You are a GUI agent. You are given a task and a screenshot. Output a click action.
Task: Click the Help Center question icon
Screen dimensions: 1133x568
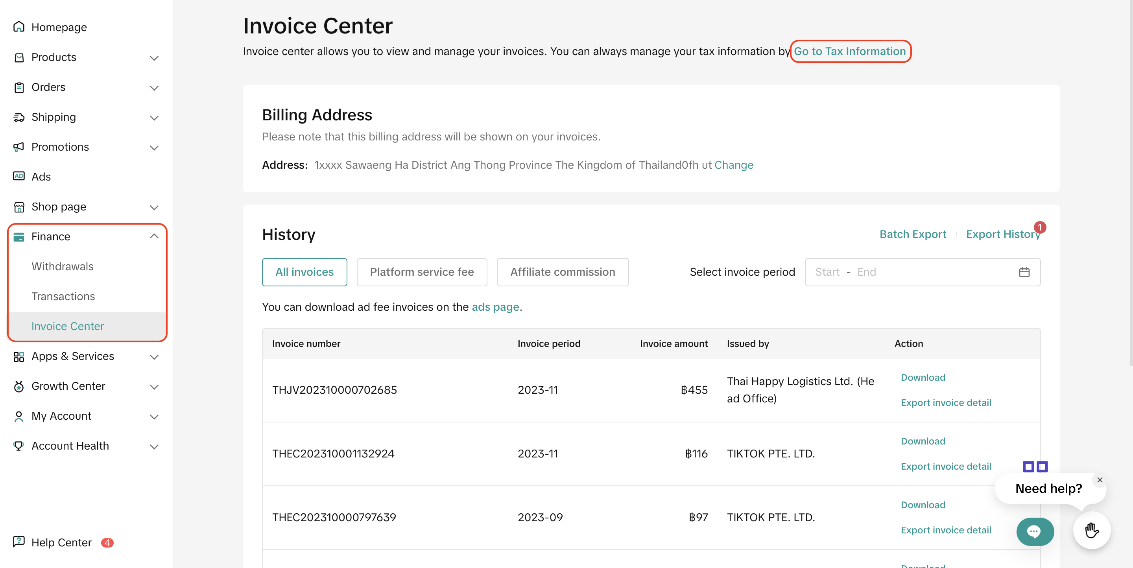pyautogui.click(x=18, y=542)
